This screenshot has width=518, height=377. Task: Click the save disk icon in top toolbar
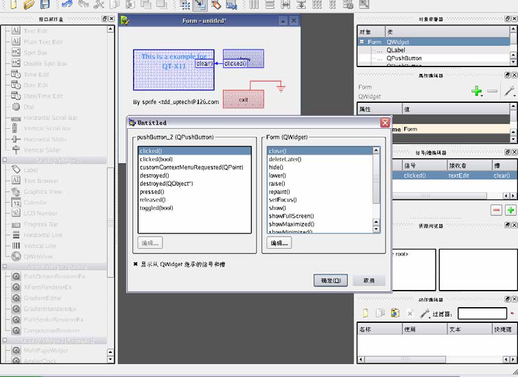[45, 4]
